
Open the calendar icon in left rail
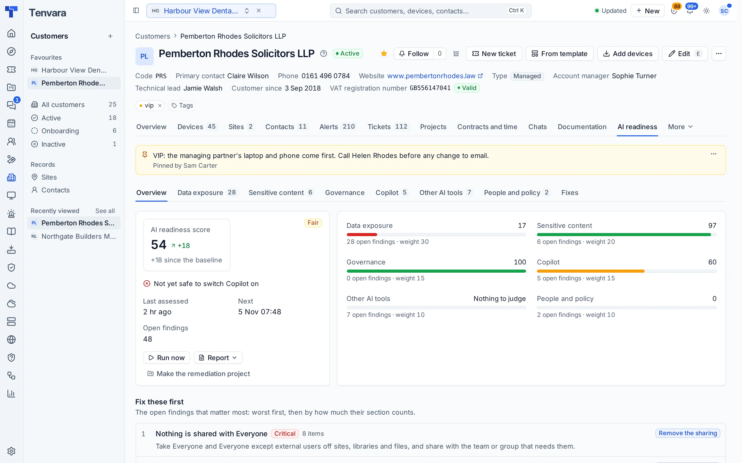(x=11, y=123)
